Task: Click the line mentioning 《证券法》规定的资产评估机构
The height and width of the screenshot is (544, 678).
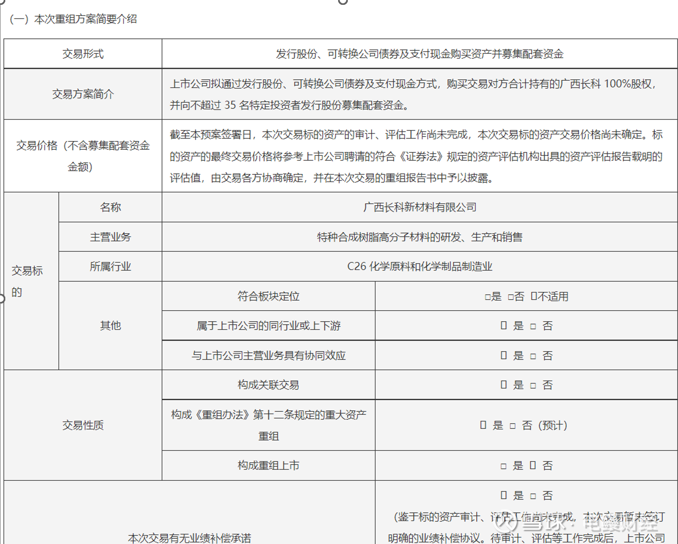Action: (416, 156)
